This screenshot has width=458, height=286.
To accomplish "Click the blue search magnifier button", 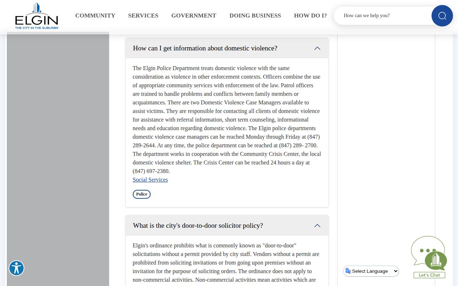I will click(442, 16).
